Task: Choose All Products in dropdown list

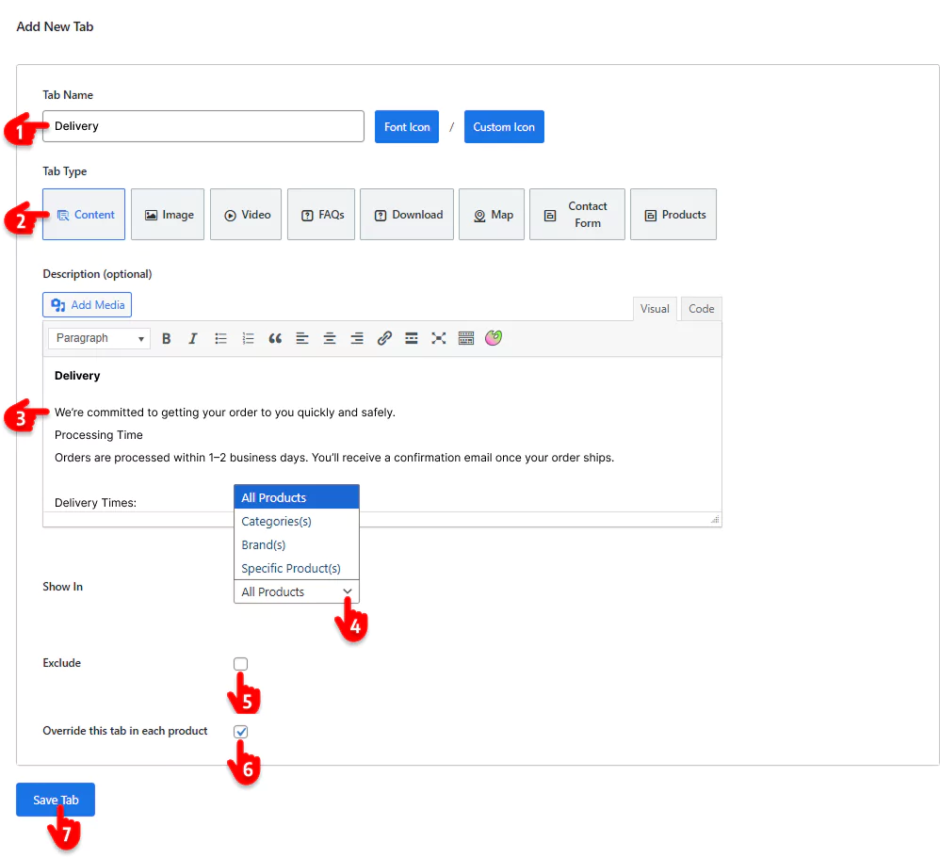Action: click(x=296, y=497)
